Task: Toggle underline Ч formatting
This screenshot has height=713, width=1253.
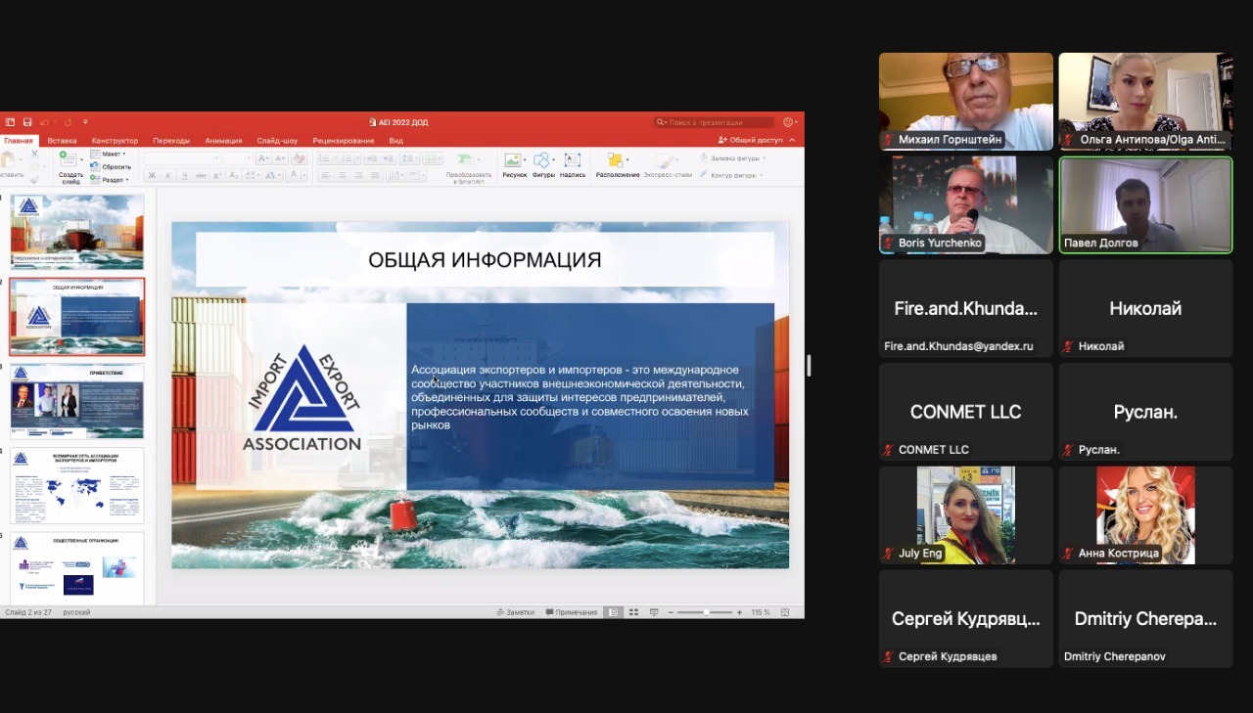Action: coord(184,176)
